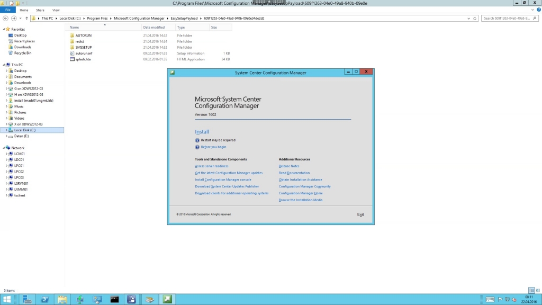Switch to large icons view in status bar
The image size is (542, 305).
538,291
